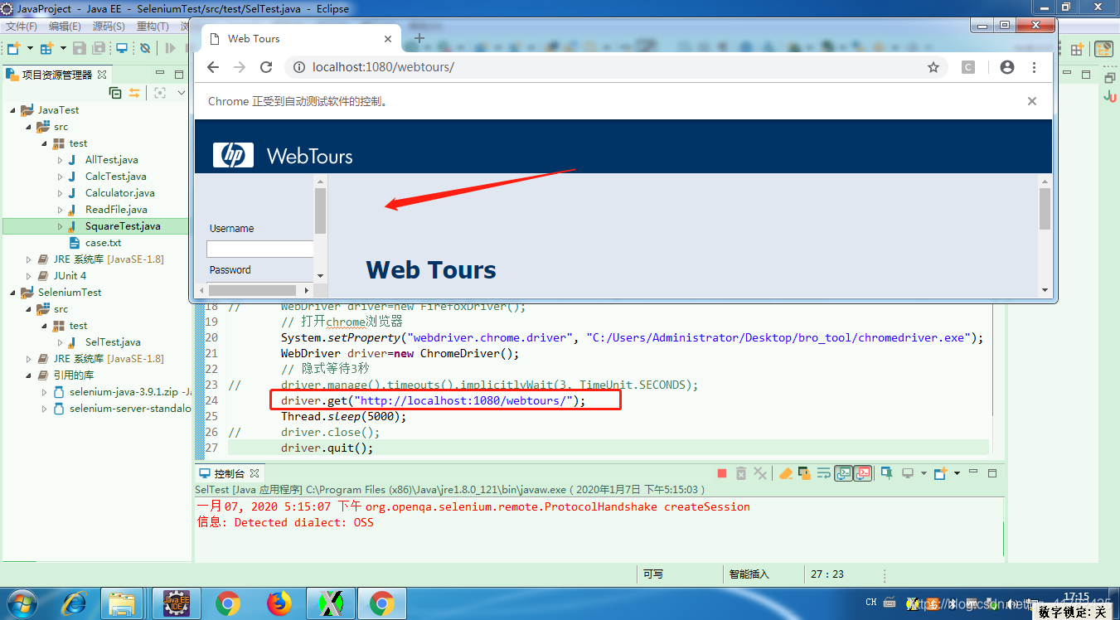Image resolution: width=1120 pixels, height=620 pixels.
Task: Select case.txt in the project tree
Action: click(103, 243)
